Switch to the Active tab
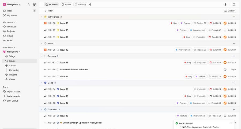 pos(66,5)
